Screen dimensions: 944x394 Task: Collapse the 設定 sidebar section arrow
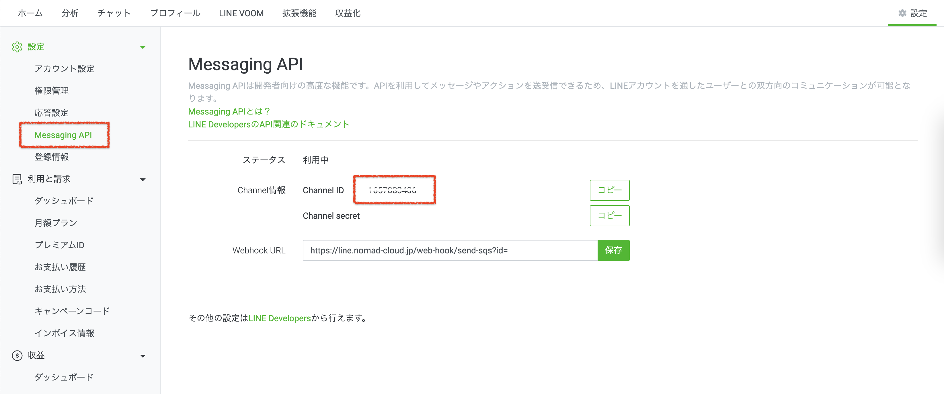click(143, 47)
